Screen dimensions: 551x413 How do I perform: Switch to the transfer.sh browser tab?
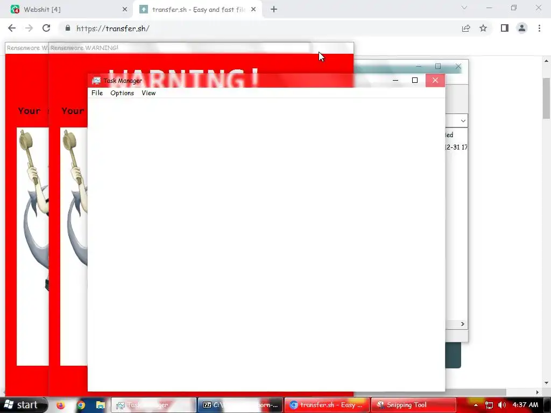(199, 10)
